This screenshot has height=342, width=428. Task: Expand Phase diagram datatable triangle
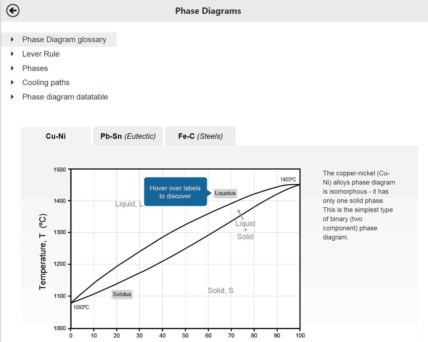point(12,97)
